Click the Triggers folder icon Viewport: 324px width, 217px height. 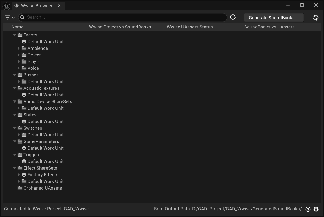pos(20,155)
